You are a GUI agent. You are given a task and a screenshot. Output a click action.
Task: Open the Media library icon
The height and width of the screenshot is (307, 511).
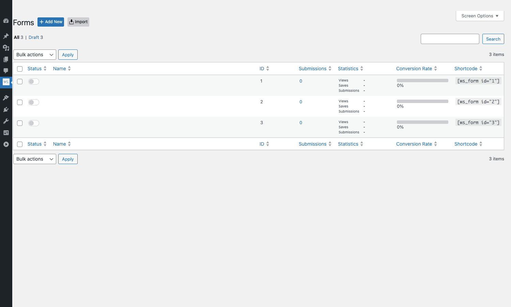click(6, 48)
